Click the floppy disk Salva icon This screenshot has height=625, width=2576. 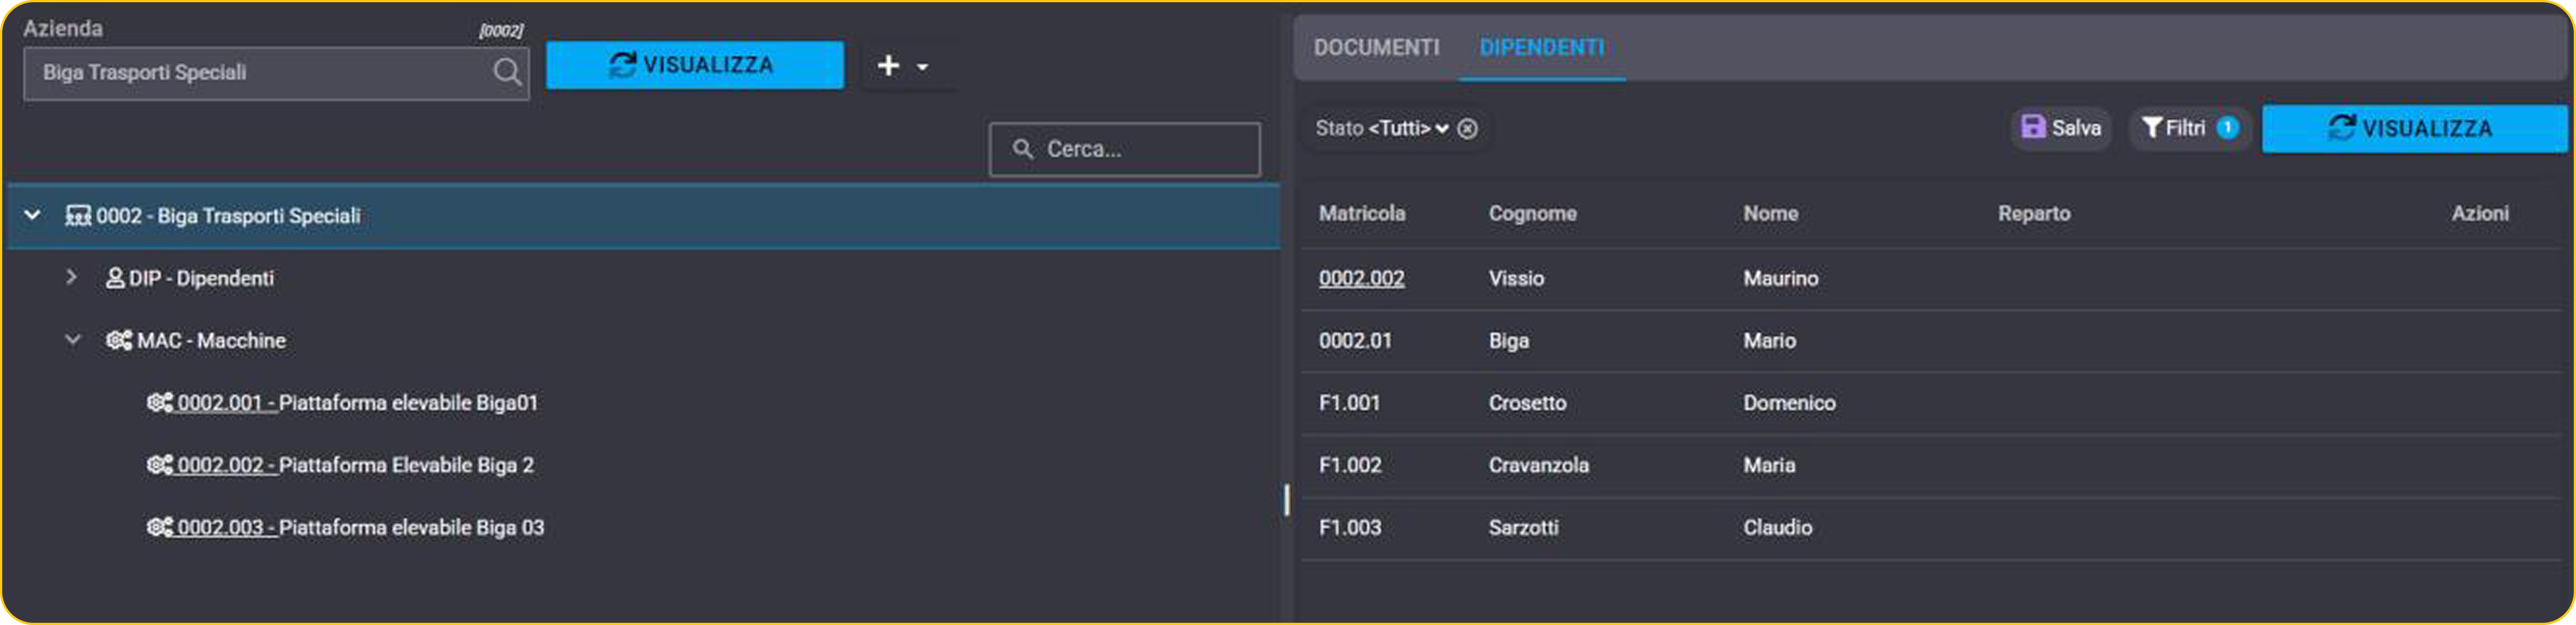coord(2033,127)
